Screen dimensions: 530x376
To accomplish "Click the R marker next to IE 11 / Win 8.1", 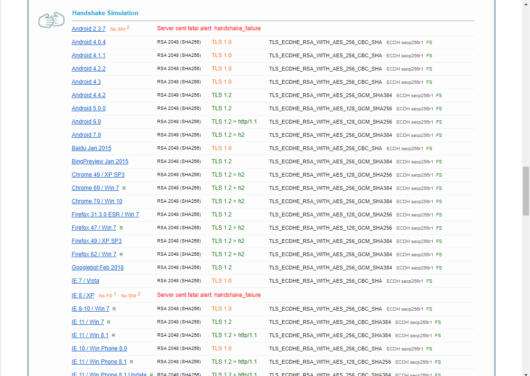I will [x=113, y=336].
